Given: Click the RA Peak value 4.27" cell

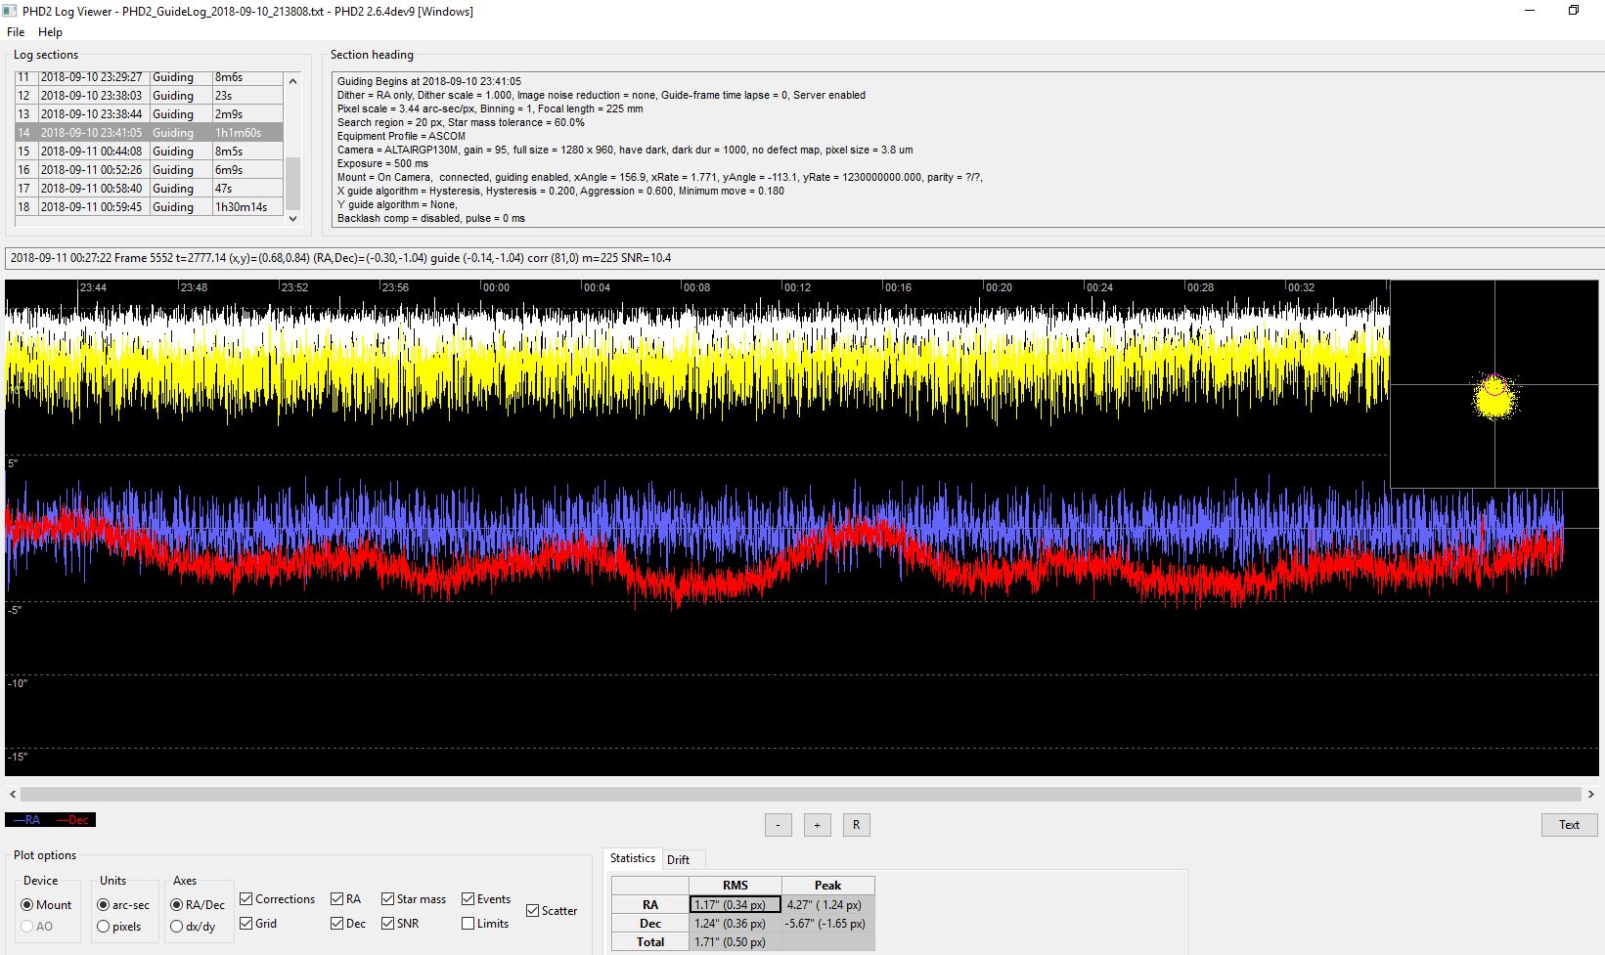Looking at the screenshot, I should click(828, 905).
